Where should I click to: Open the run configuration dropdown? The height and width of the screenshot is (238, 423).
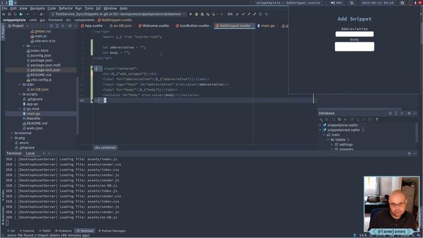point(118,14)
